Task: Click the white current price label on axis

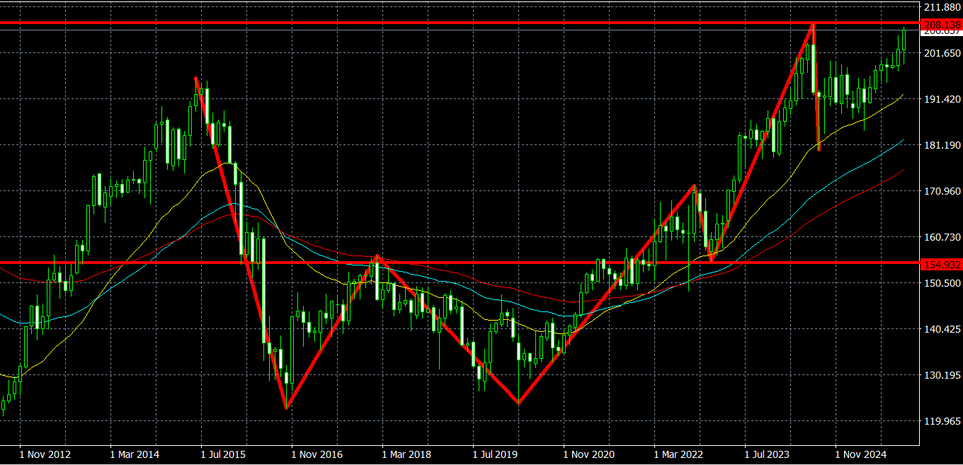Action: (x=942, y=33)
